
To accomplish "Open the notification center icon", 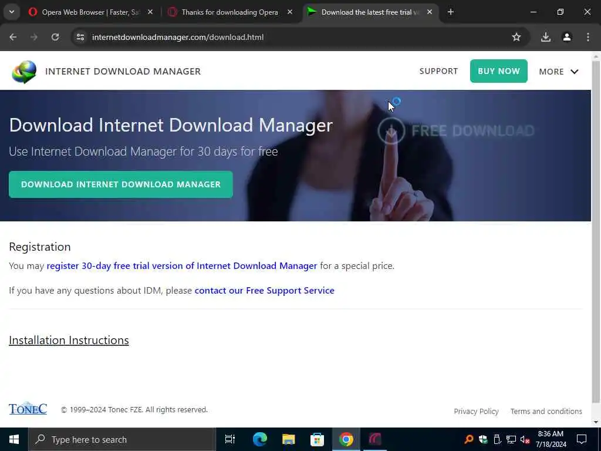I will click(582, 439).
